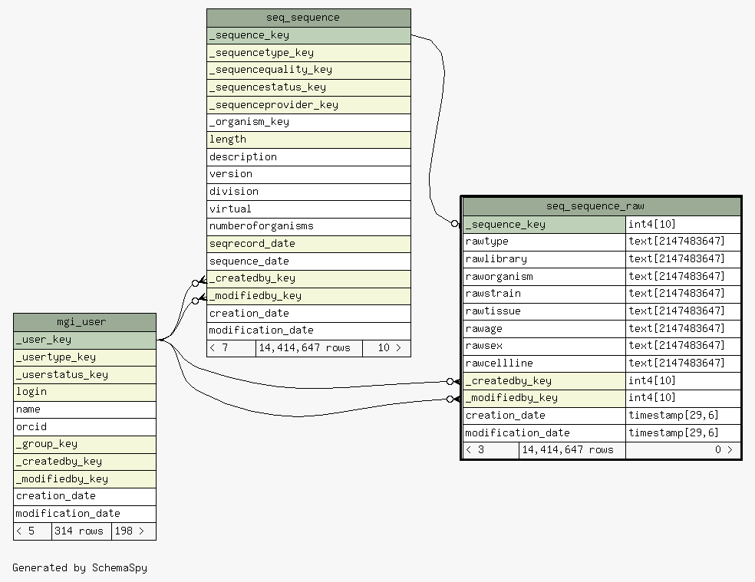The width and height of the screenshot is (755, 582).
Task: Select _sequence_key in seq_sequence
Action: [x=308, y=35]
